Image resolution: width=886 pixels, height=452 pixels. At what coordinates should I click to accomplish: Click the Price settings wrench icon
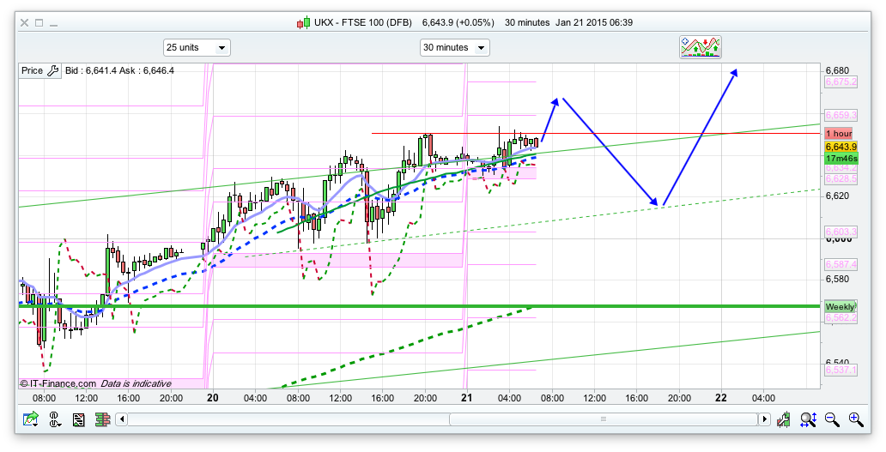[x=53, y=71]
